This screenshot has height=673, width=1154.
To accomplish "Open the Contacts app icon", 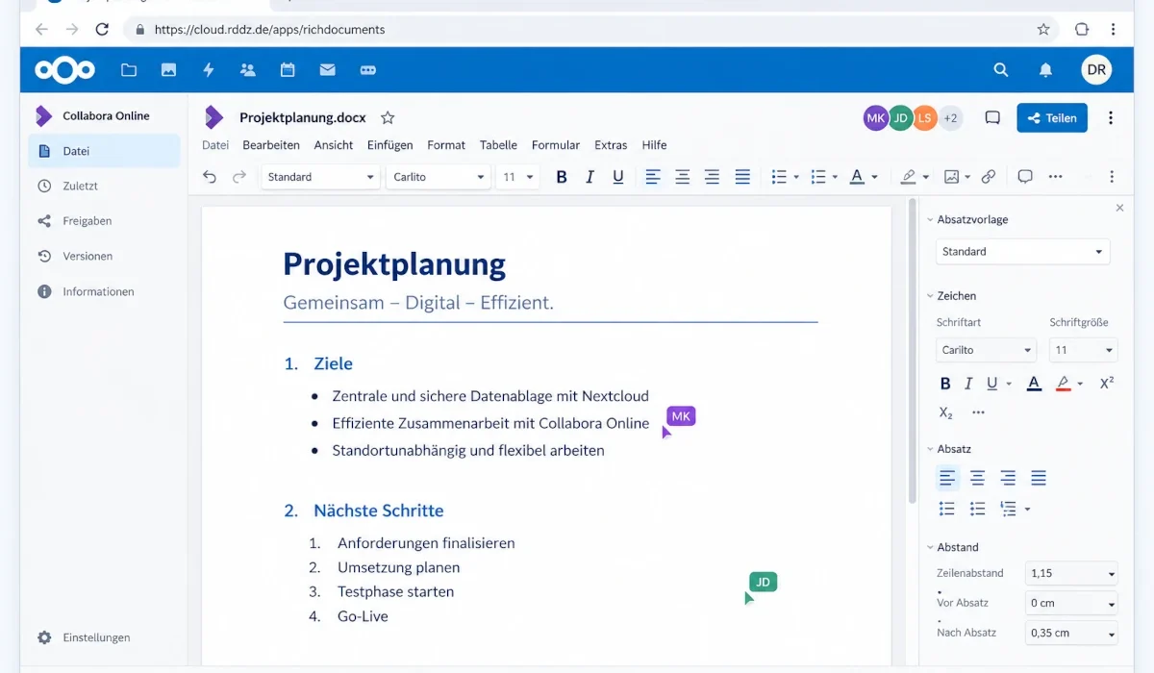I will click(247, 69).
